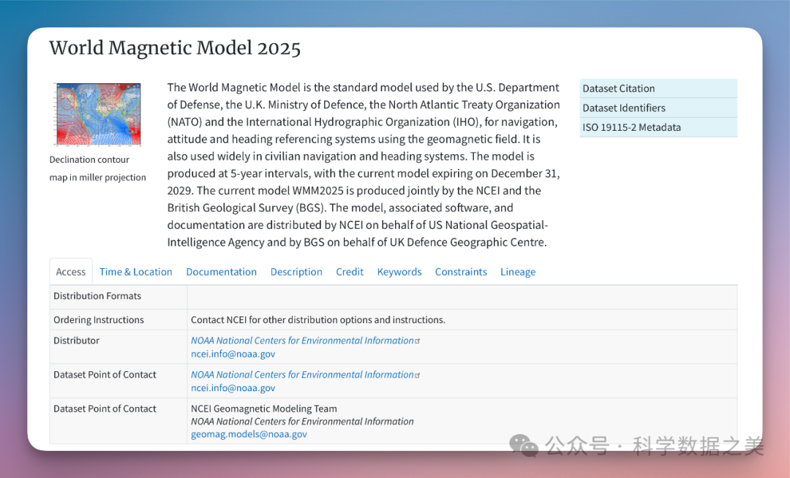Switch to the Time & Location tab
The height and width of the screenshot is (478, 790).
pyautogui.click(x=136, y=272)
